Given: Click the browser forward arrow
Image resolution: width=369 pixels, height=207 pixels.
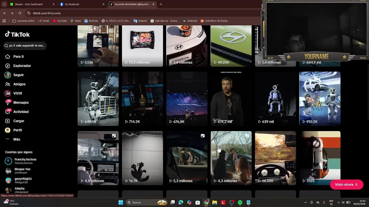Looking at the screenshot, I should pyautogui.click(x=12, y=13).
